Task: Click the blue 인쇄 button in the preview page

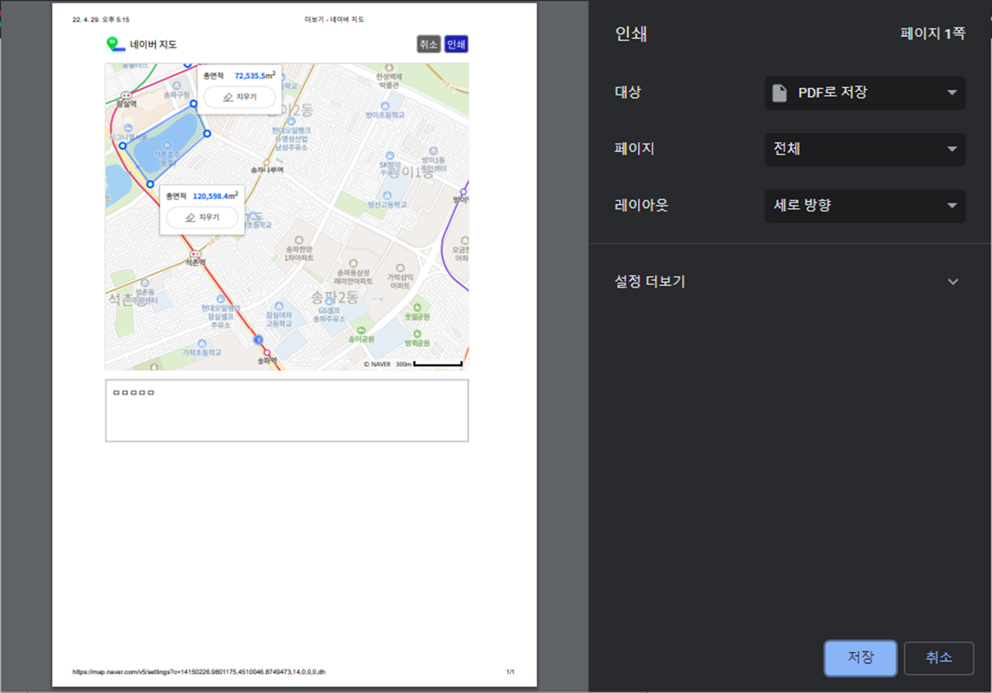Action: coord(456,44)
